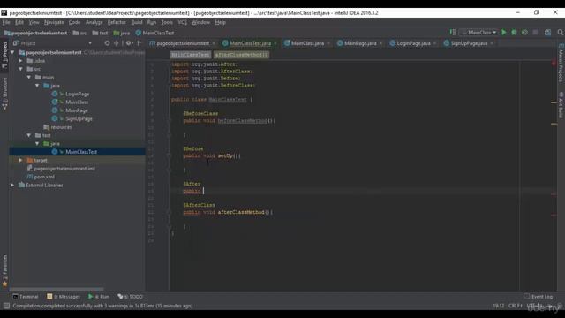Open the MainClass run configuration dropdown
The height and width of the screenshot is (318, 565).
point(478,33)
